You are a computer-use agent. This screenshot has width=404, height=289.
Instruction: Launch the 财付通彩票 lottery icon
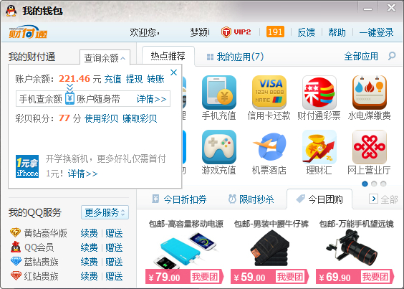coord(319,93)
